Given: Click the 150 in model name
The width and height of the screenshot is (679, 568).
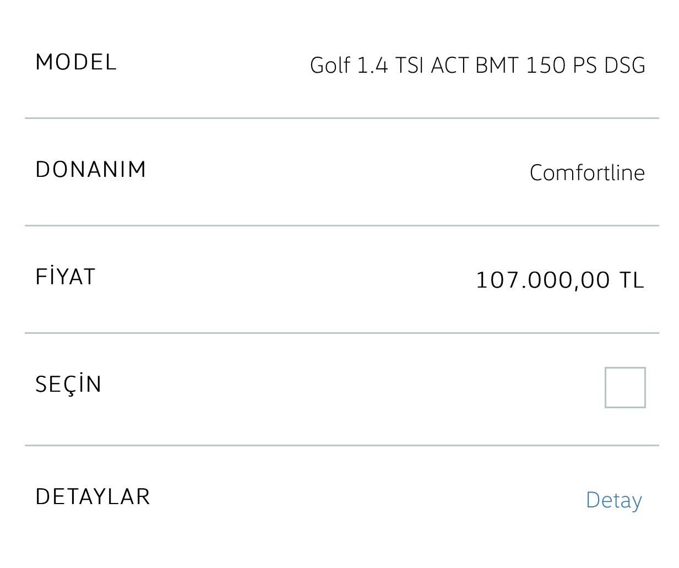Looking at the screenshot, I should [546, 65].
